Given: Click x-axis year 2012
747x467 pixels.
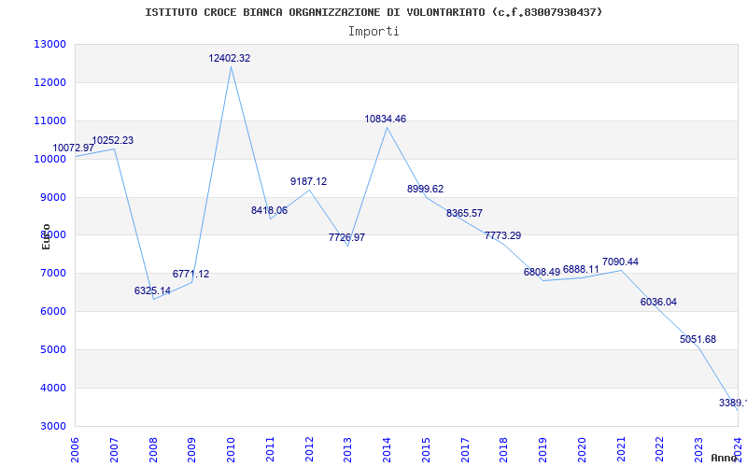Looking at the screenshot, I should [309, 449].
